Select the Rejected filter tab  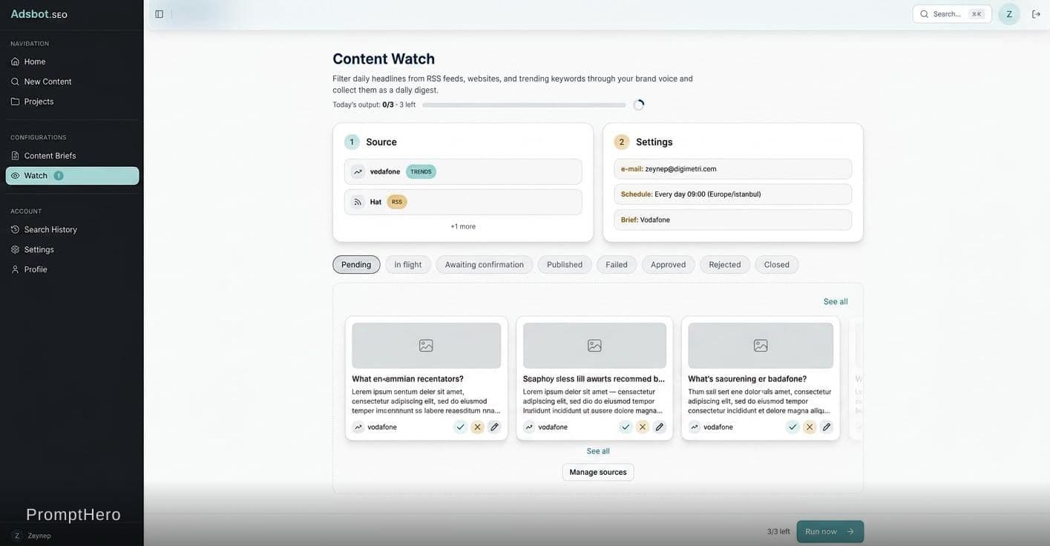pos(725,265)
